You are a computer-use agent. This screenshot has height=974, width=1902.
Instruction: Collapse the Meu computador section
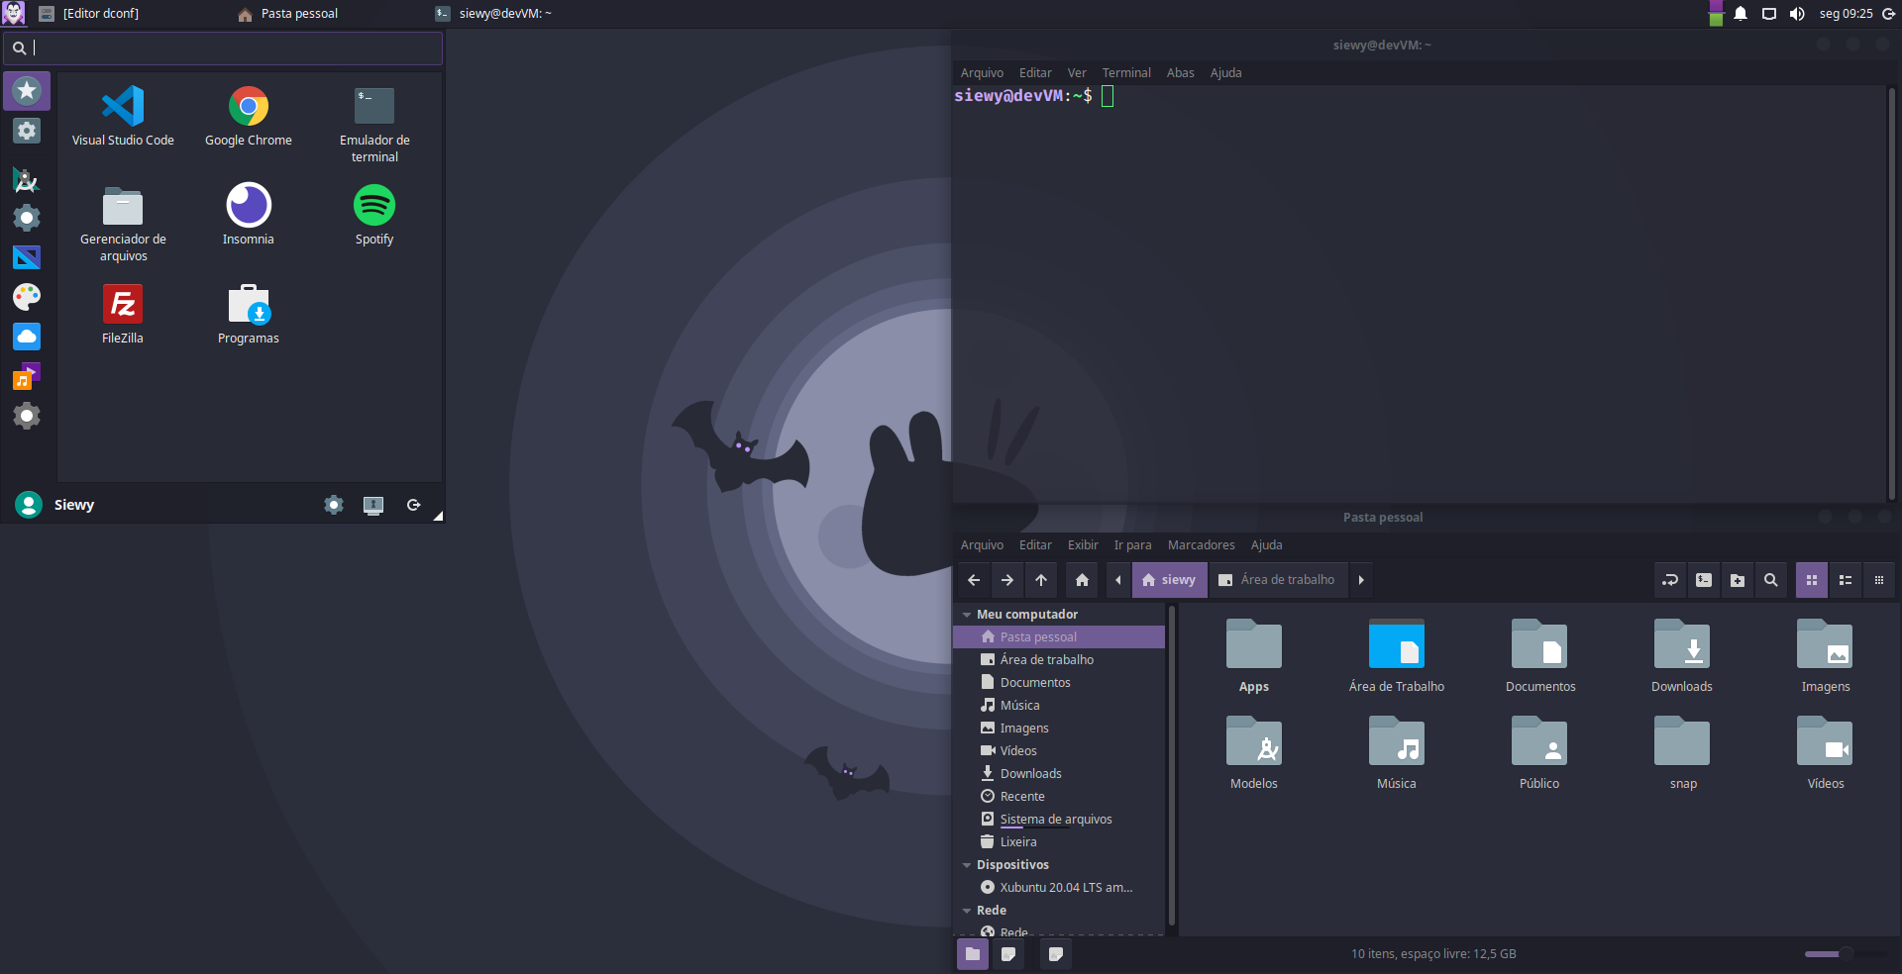coord(967,614)
